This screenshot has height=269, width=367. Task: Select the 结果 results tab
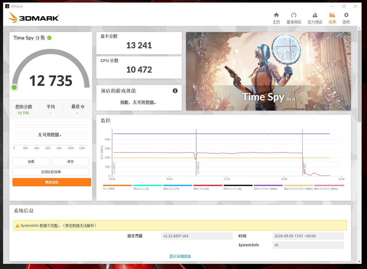pos(332,18)
